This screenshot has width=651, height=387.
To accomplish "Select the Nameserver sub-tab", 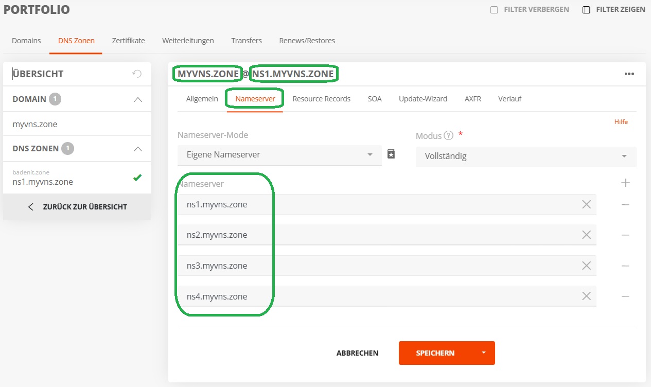I will (255, 99).
